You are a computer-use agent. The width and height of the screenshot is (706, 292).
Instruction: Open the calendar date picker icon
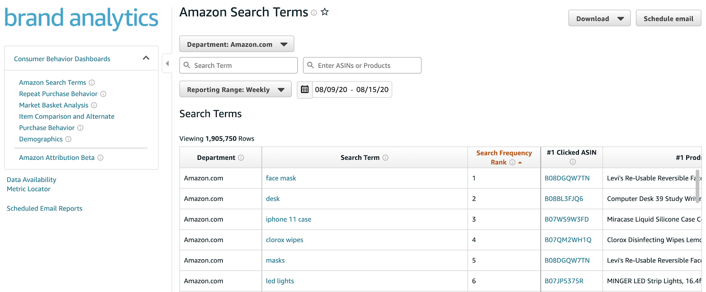tap(304, 90)
